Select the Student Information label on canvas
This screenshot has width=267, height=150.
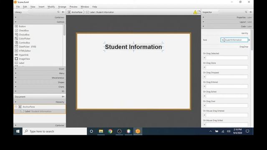[133, 47]
